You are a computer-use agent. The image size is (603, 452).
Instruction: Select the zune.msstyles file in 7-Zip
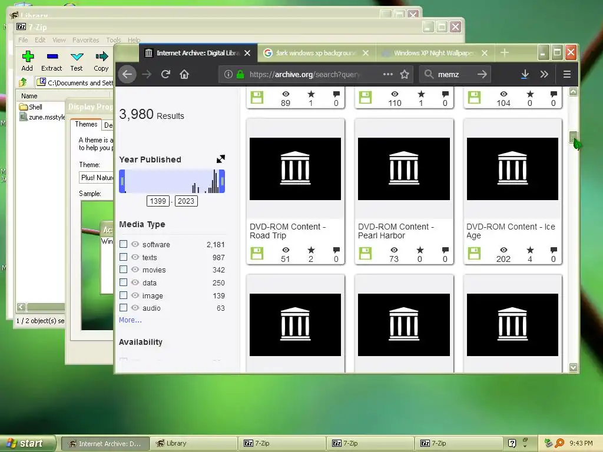tap(42, 117)
